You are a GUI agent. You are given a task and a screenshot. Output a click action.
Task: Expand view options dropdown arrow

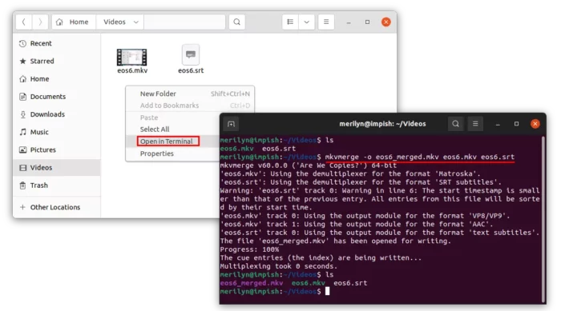(x=307, y=22)
